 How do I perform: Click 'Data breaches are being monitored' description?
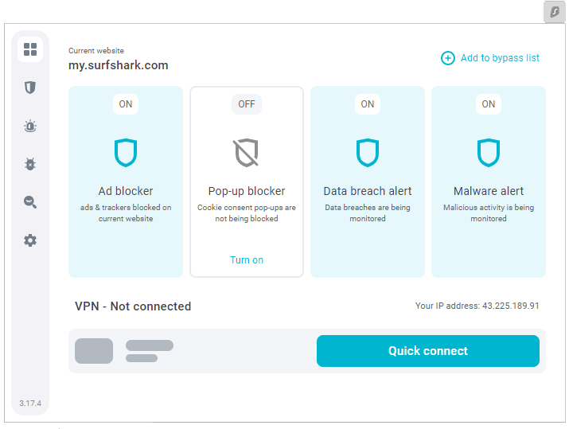click(368, 213)
